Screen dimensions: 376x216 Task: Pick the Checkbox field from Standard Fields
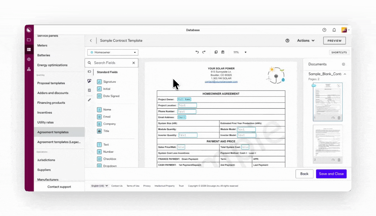click(109, 159)
